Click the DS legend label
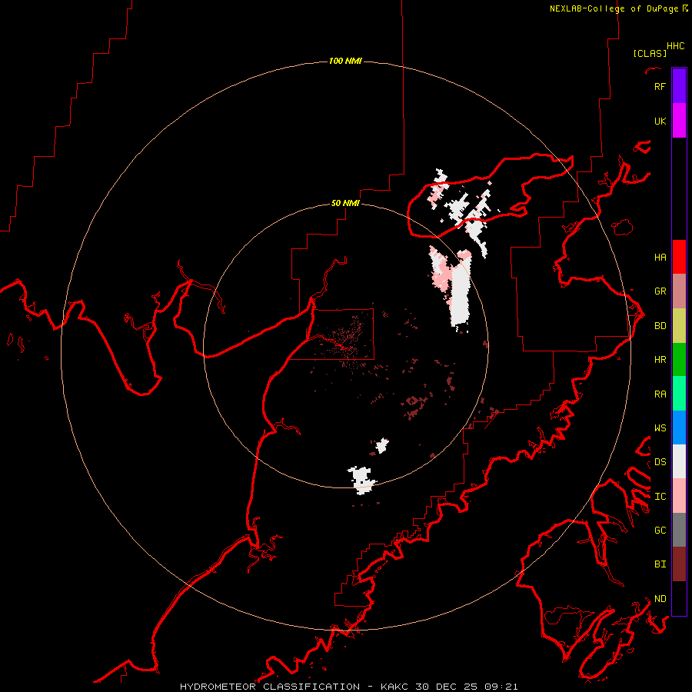 [660, 461]
